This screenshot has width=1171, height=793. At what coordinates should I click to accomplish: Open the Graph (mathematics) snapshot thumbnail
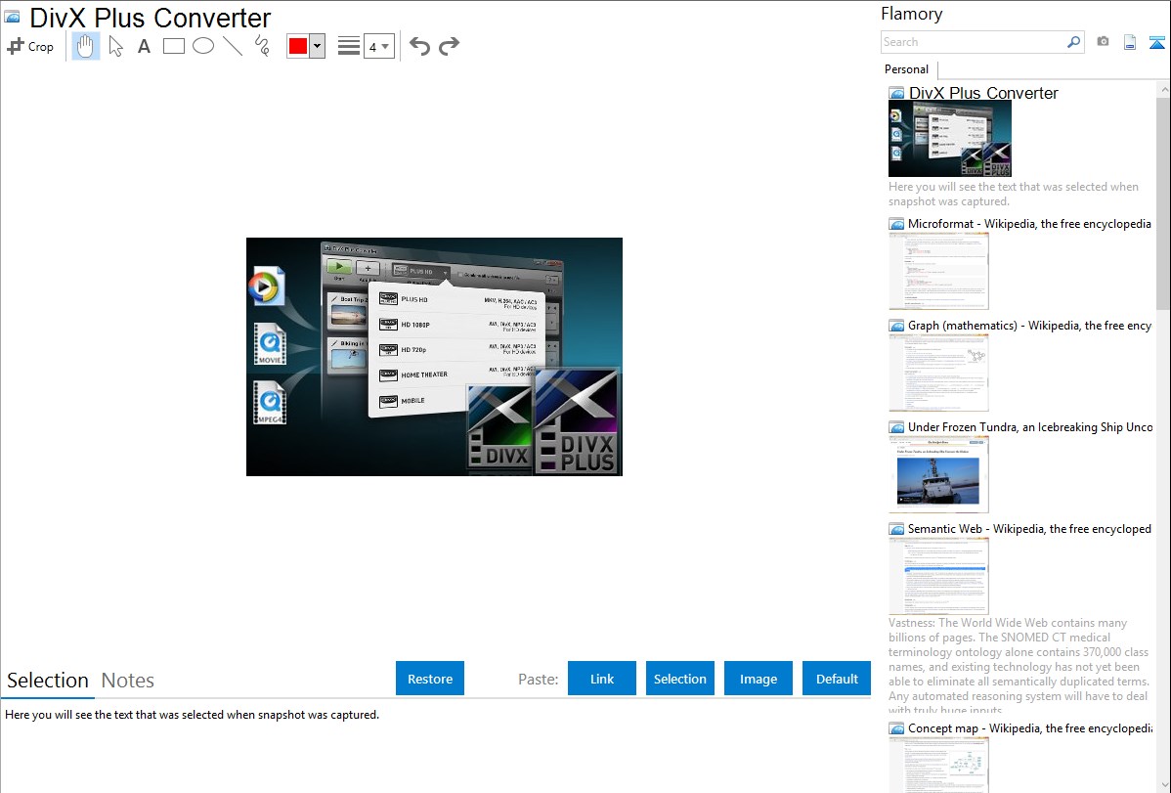(938, 373)
